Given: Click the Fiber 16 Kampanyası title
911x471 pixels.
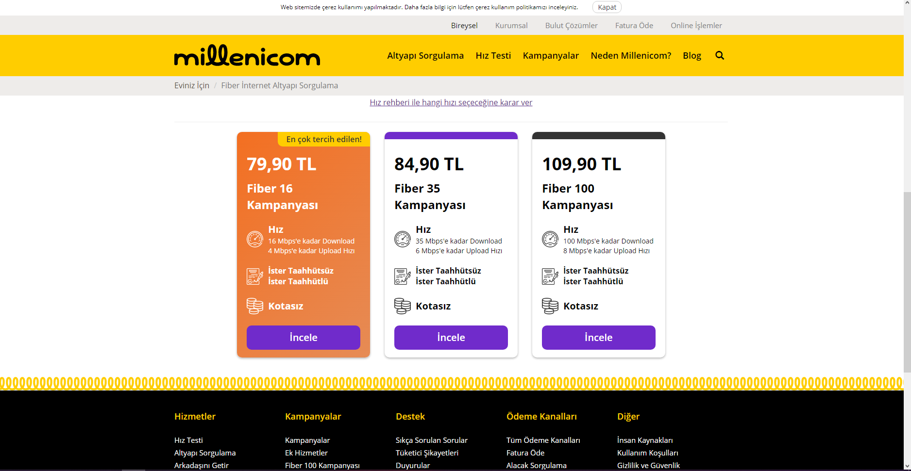Looking at the screenshot, I should coord(283,196).
